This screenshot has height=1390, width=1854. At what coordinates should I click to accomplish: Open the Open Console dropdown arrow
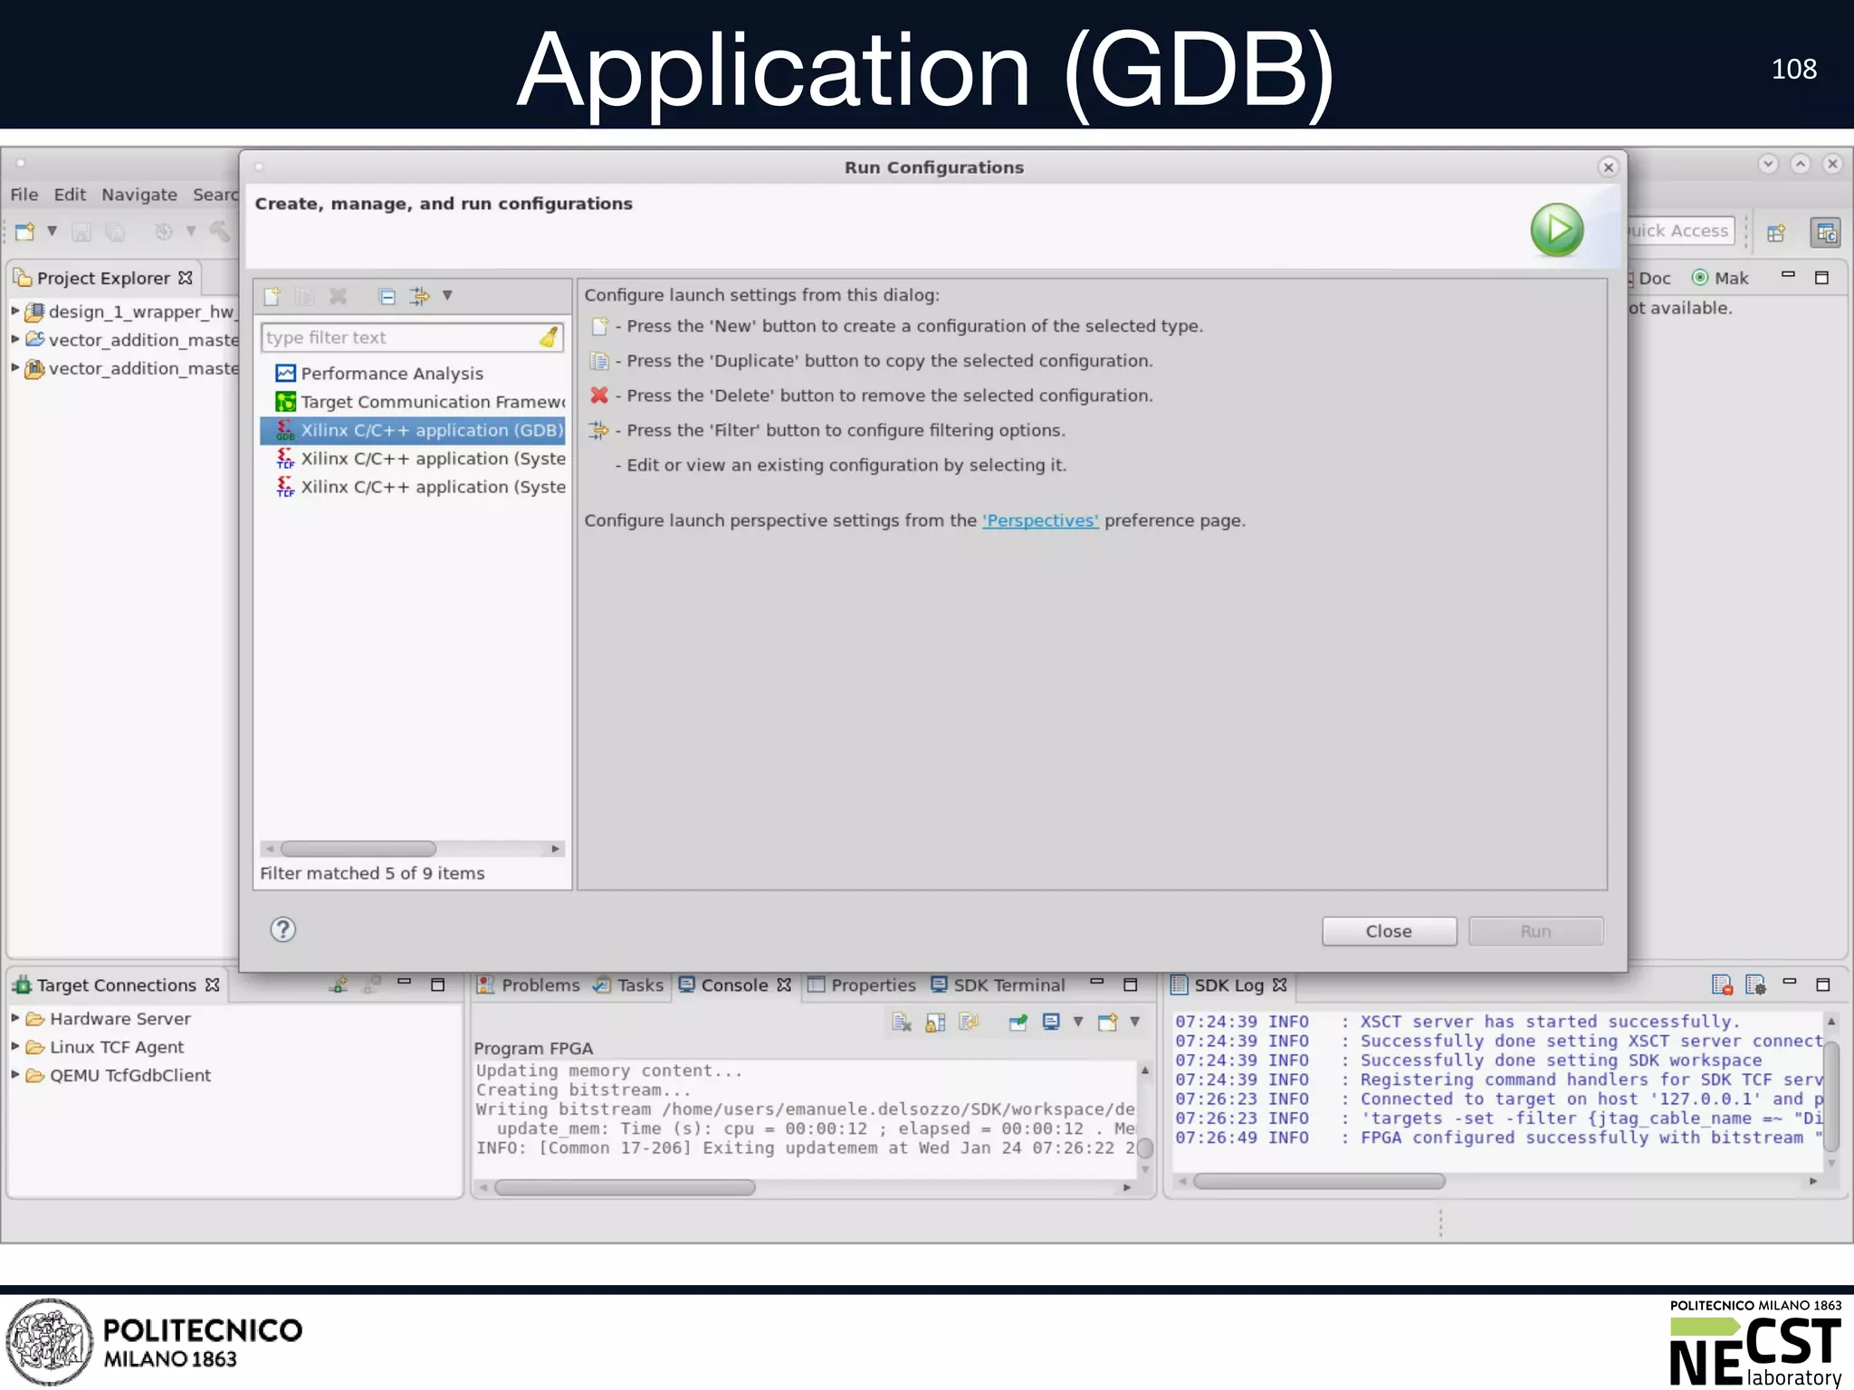click(1134, 1023)
